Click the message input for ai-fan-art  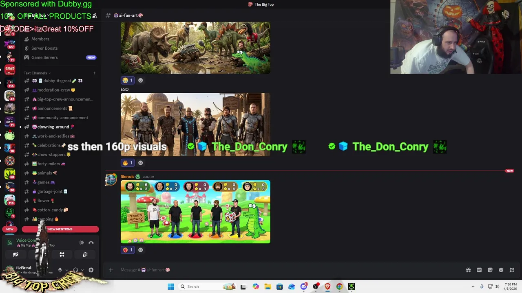click(285, 270)
